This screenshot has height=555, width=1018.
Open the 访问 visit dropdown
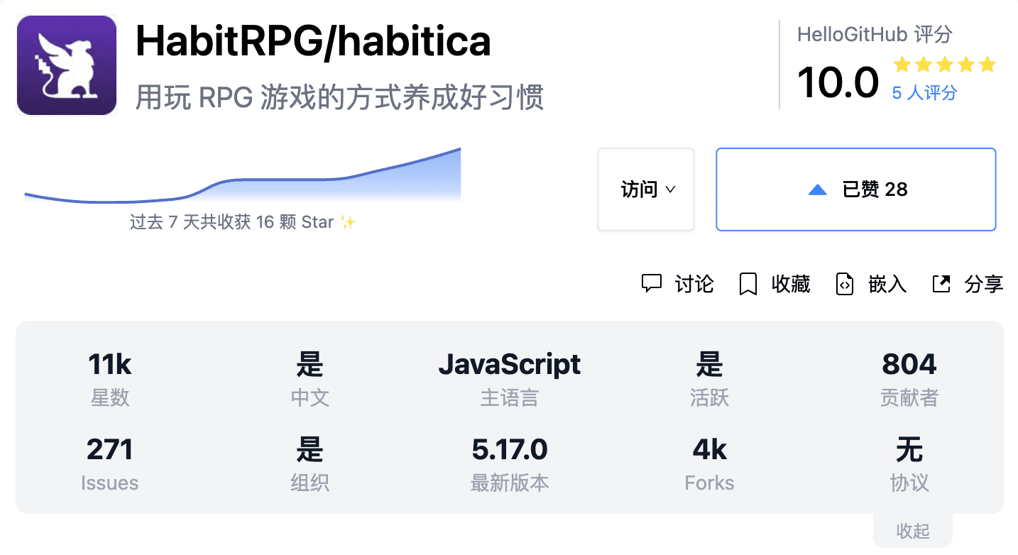[x=645, y=189]
